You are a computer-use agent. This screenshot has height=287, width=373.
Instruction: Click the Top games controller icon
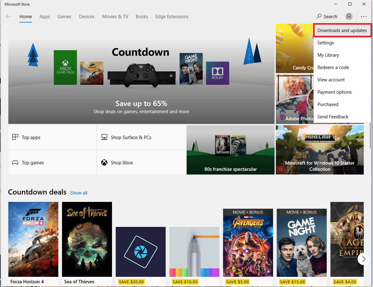click(15, 162)
